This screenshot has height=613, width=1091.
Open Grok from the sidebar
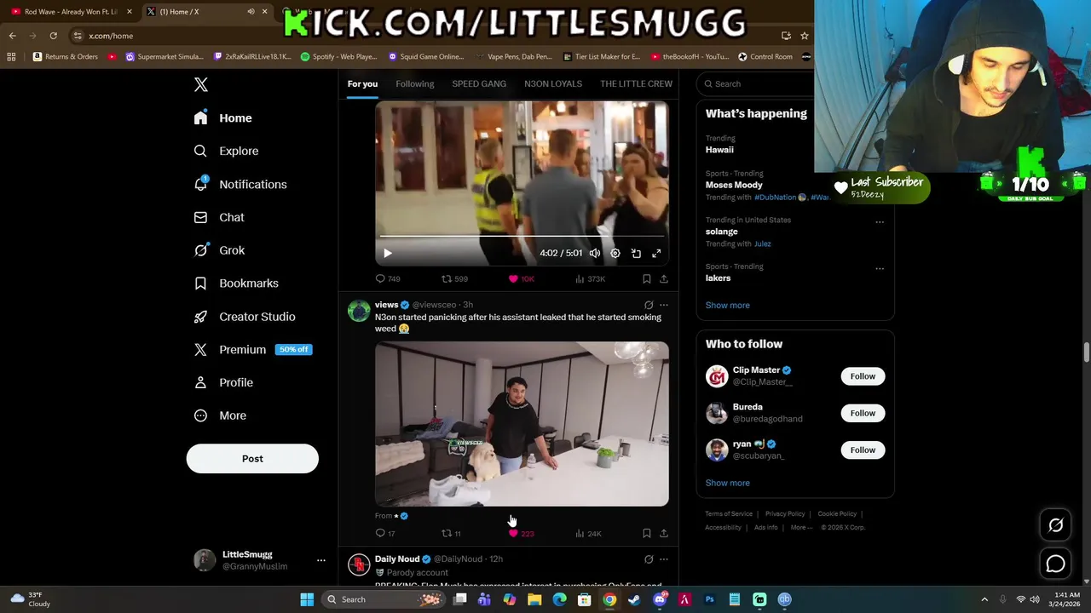pyautogui.click(x=219, y=250)
